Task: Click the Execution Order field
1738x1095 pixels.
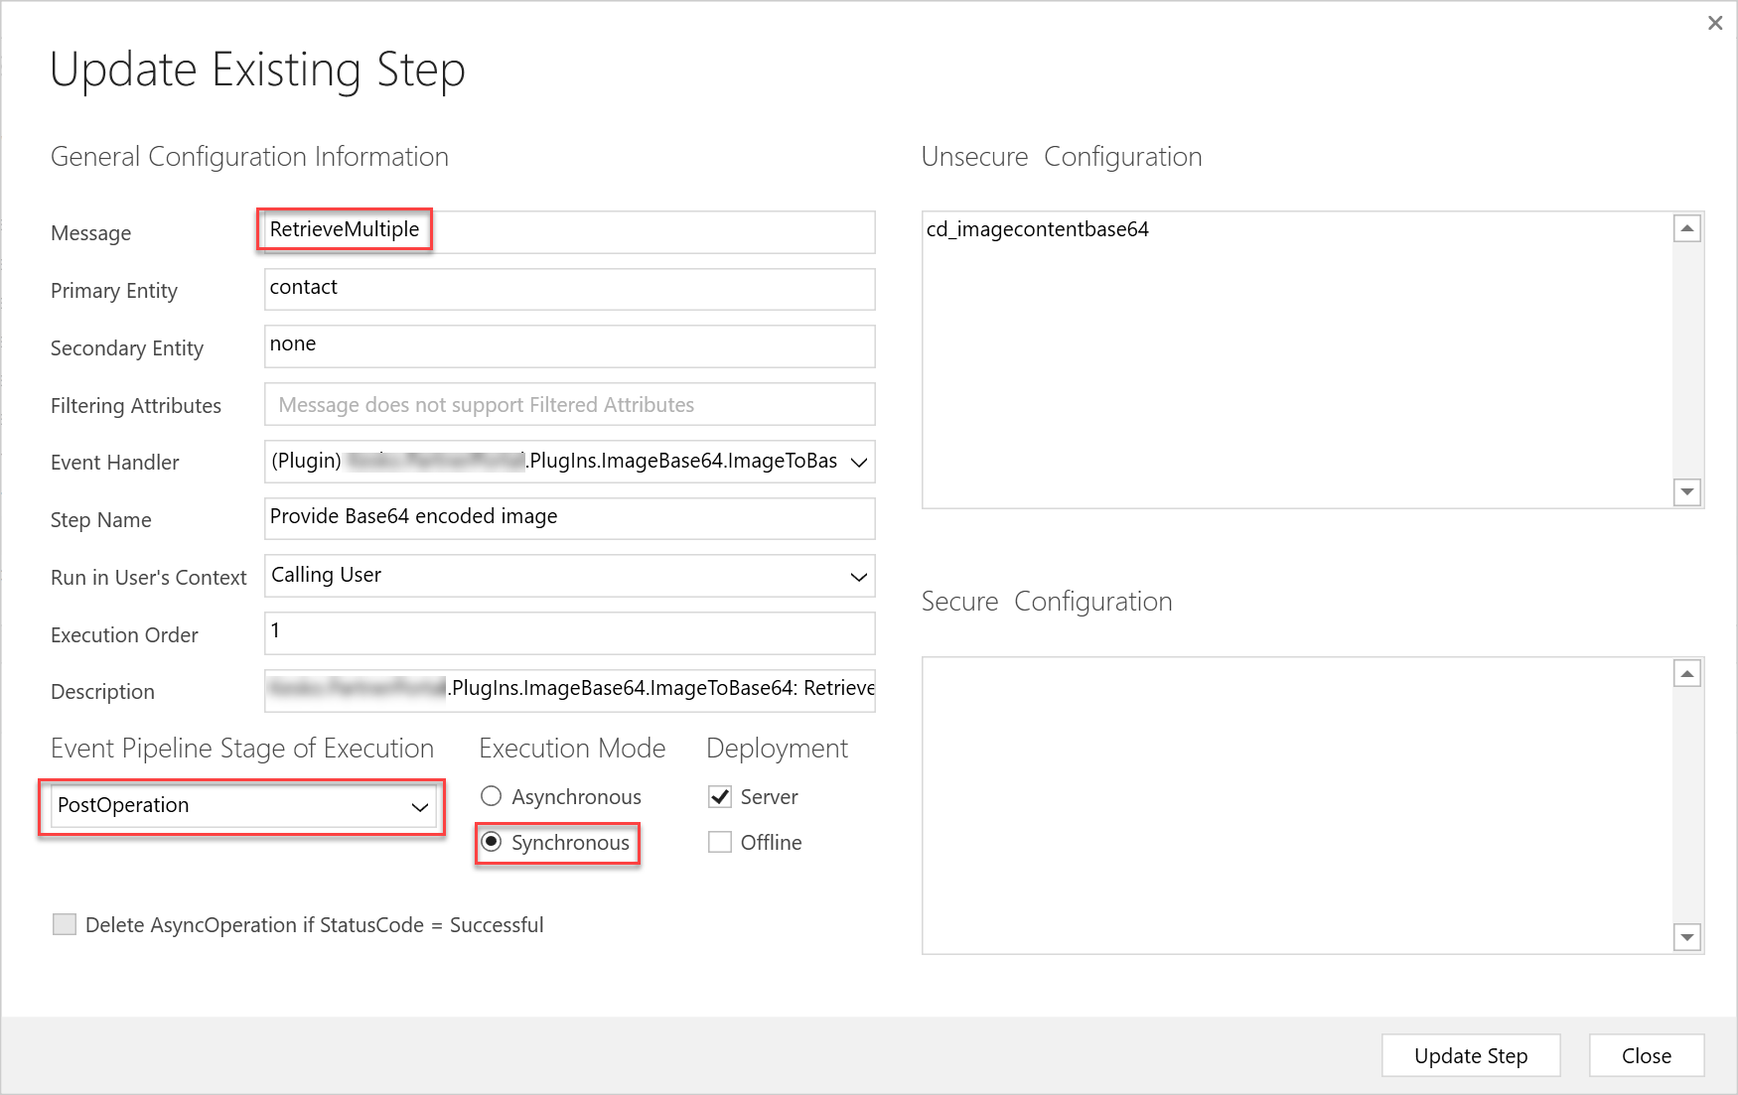Action: (x=568, y=632)
